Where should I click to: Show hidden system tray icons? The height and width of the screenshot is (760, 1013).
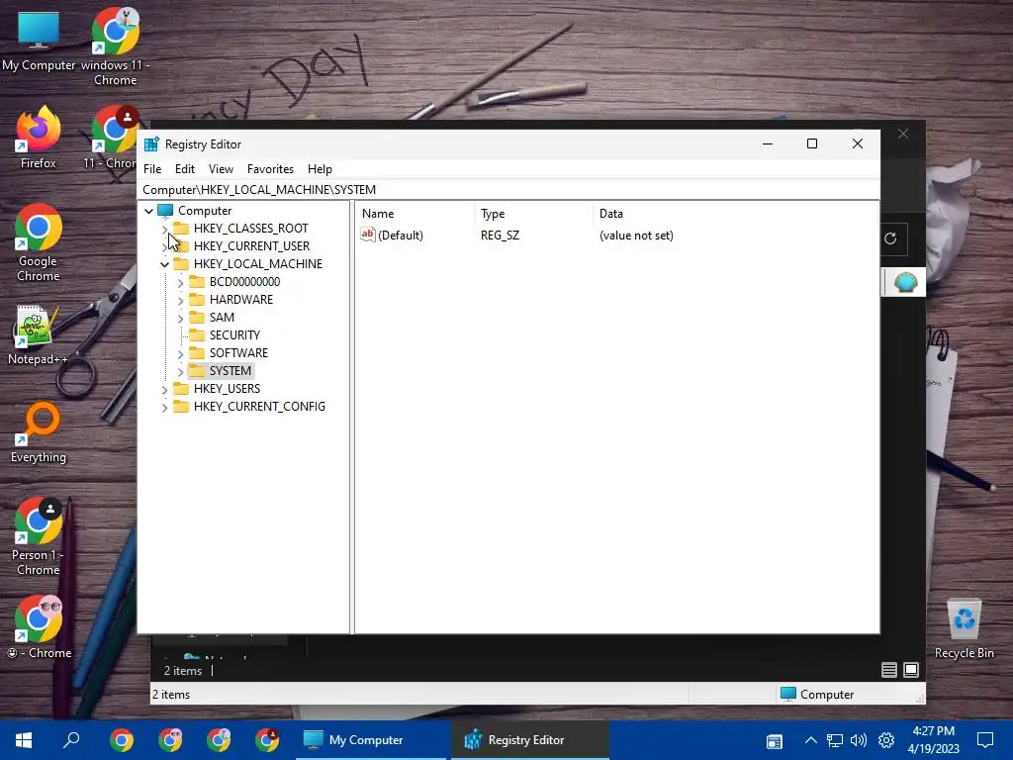[811, 740]
